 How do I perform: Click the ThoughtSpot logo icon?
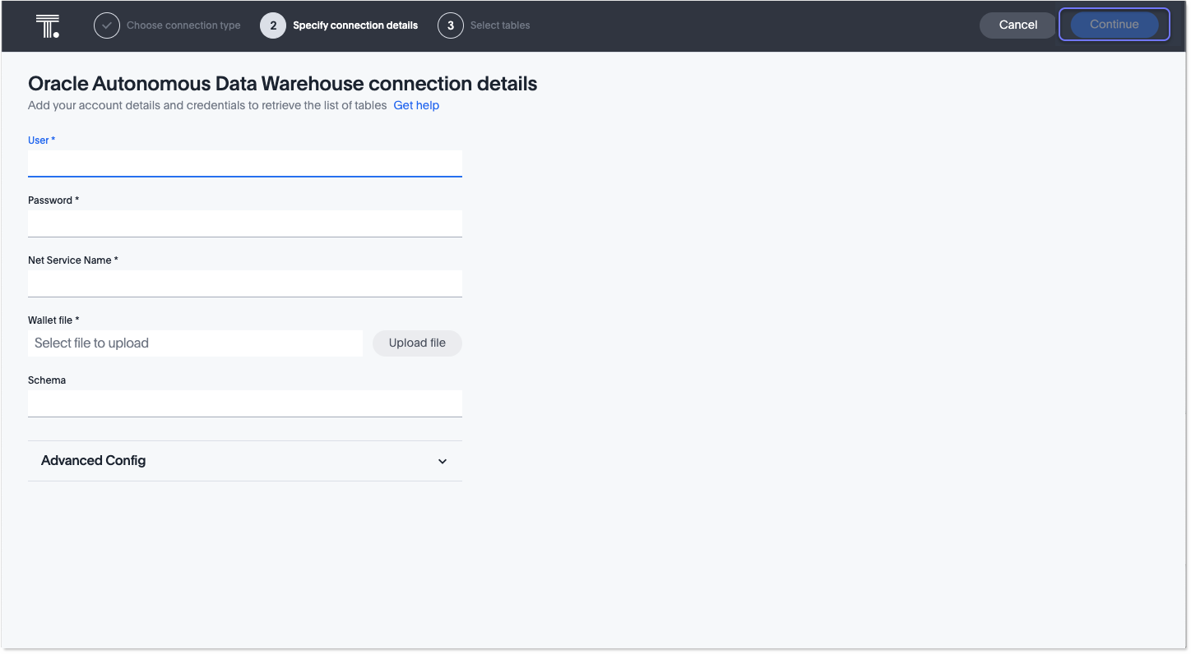point(48,25)
